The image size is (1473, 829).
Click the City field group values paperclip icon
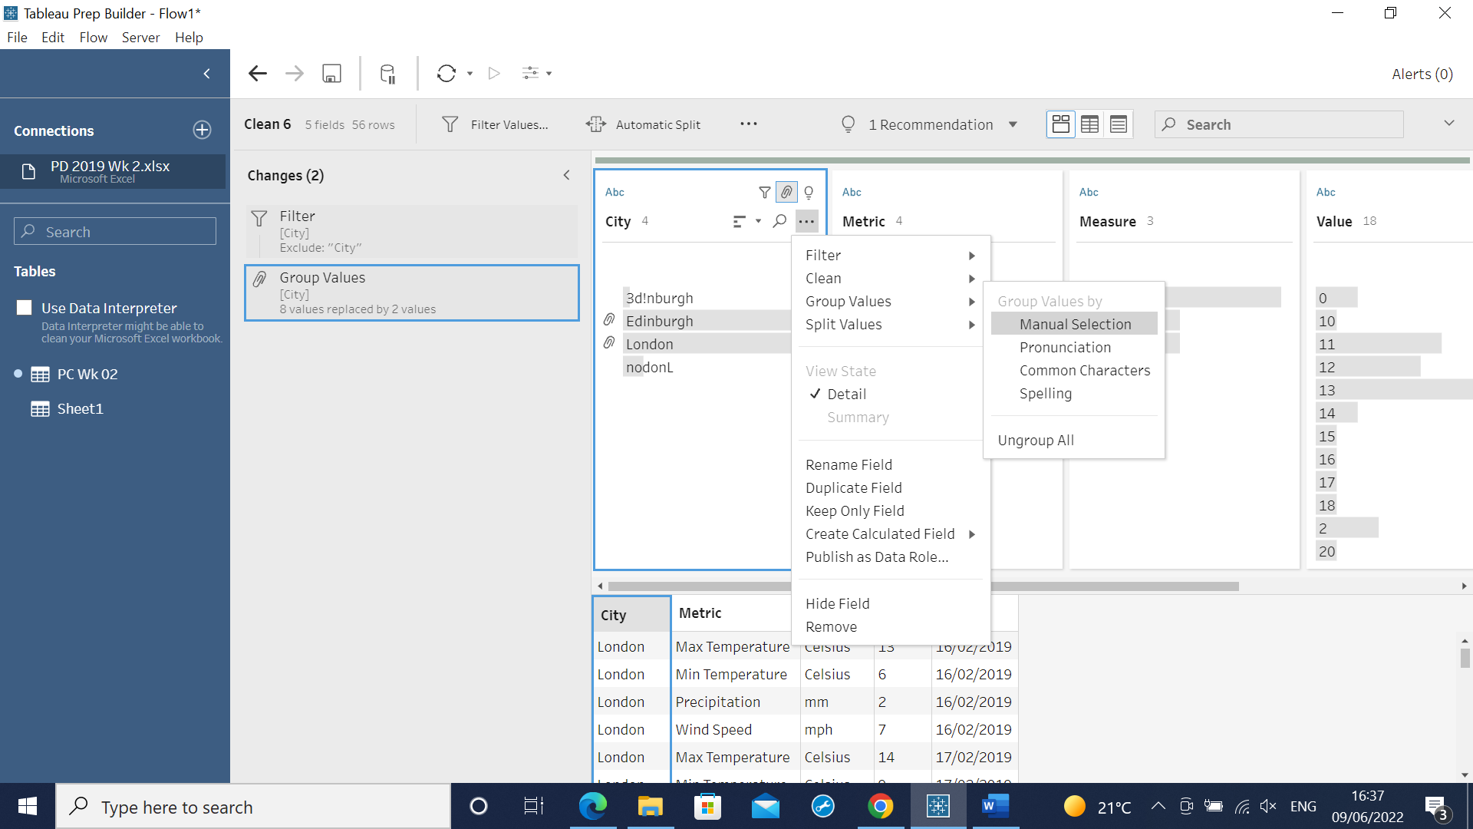[x=786, y=193]
